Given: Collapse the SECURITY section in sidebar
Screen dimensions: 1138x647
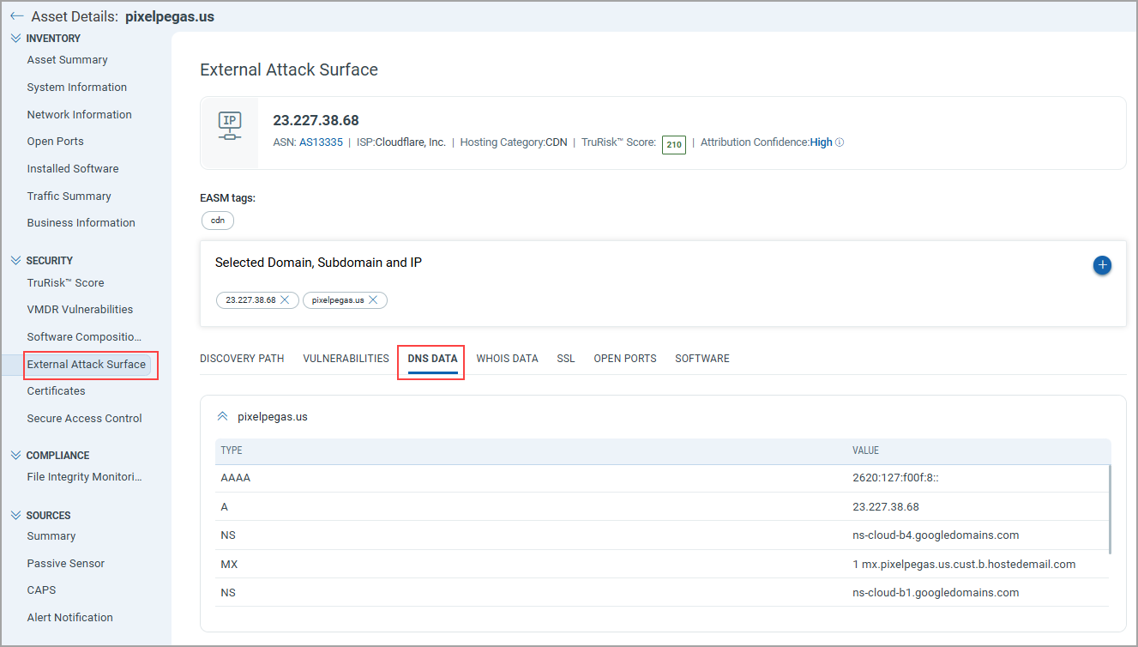Looking at the screenshot, I should 14,259.
